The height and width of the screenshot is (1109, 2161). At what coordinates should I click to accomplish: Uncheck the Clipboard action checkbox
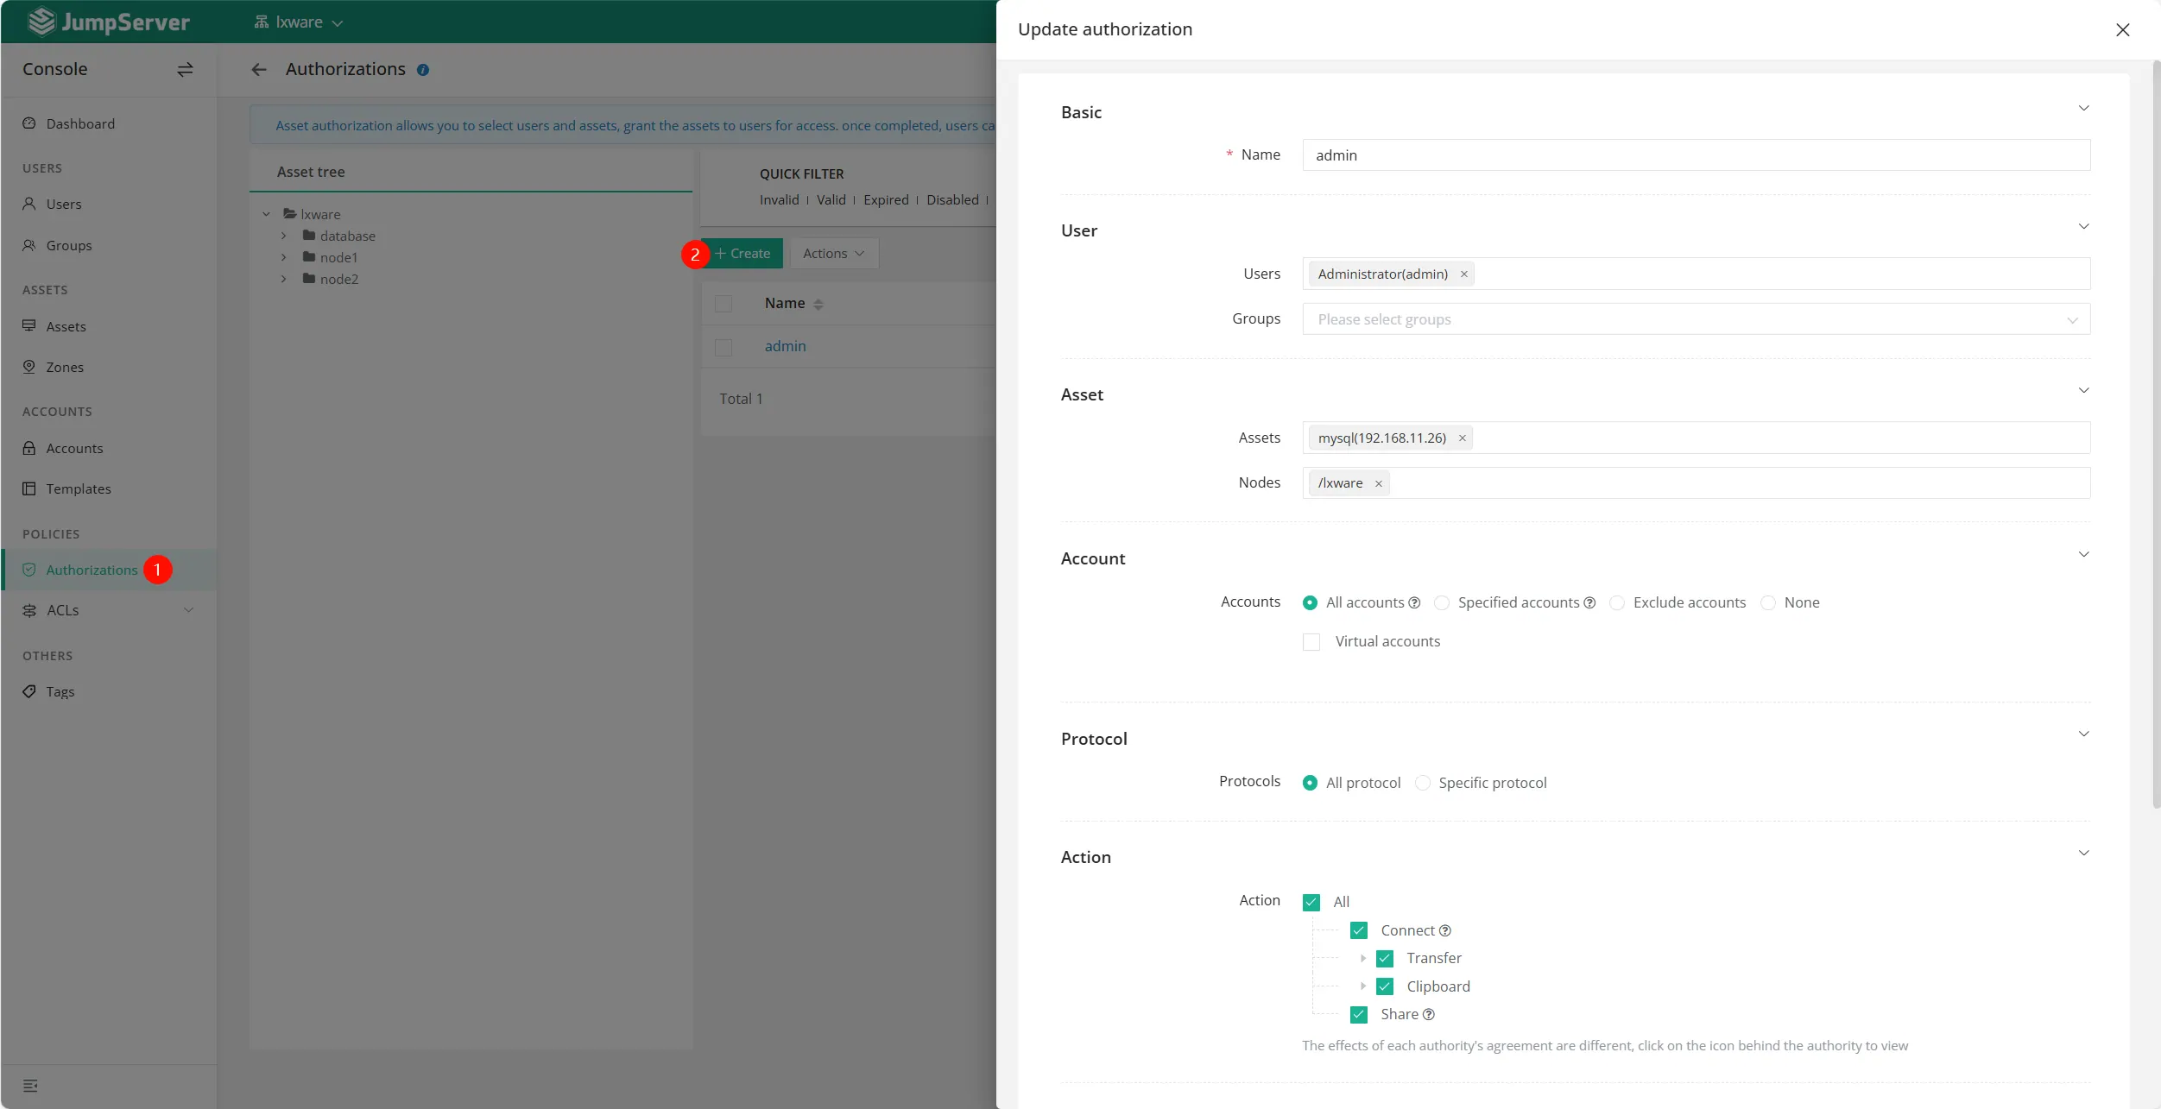click(x=1385, y=986)
